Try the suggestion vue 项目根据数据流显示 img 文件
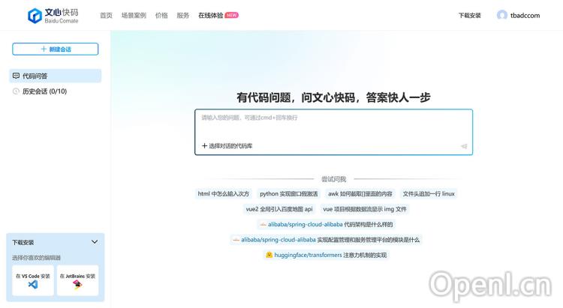563x308 pixels. pos(365,209)
